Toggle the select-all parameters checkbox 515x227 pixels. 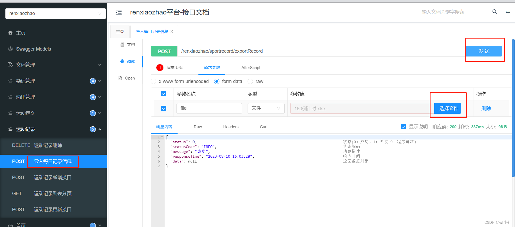pos(164,94)
